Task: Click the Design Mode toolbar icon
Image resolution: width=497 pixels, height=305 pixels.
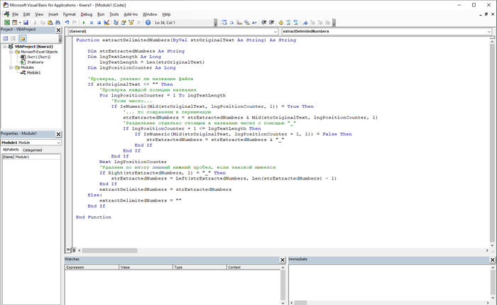Action: (x=106, y=23)
